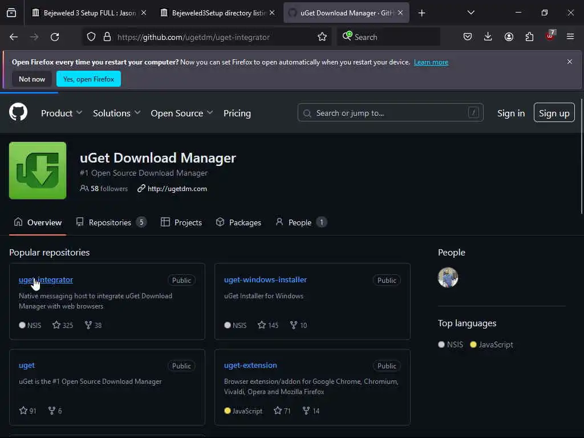584x438 pixels.
Task: Focus the GitHub Search or jump to field
Action: click(x=390, y=112)
